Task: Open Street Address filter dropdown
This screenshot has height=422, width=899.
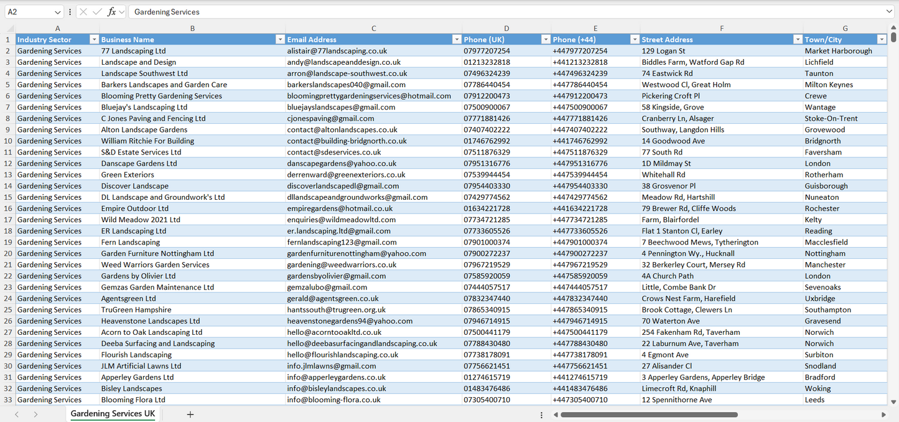Action: [x=798, y=39]
